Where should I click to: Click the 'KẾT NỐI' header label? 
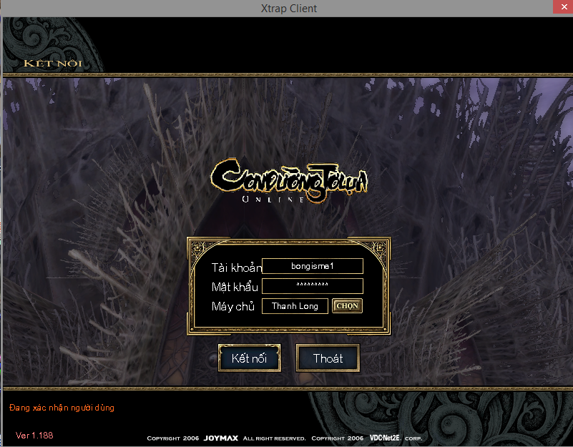click(53, 64)
